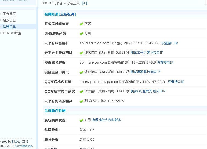207x149 pixels.
Task: Open 查看插件列表和版本 link
Action: pos(106,120)
